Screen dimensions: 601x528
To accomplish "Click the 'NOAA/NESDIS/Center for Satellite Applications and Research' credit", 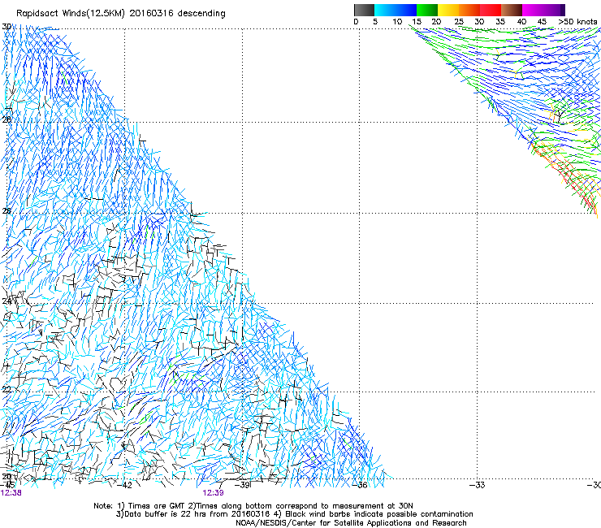I will [351, 523].
